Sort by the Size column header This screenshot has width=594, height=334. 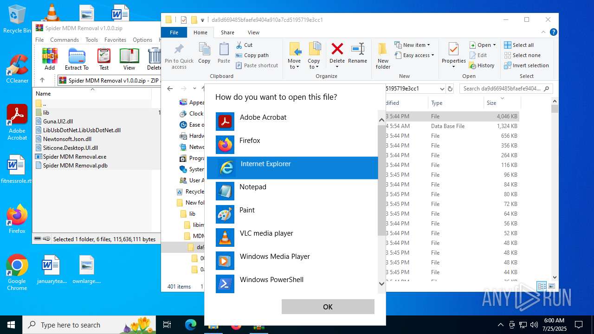(x=501, y=103)
